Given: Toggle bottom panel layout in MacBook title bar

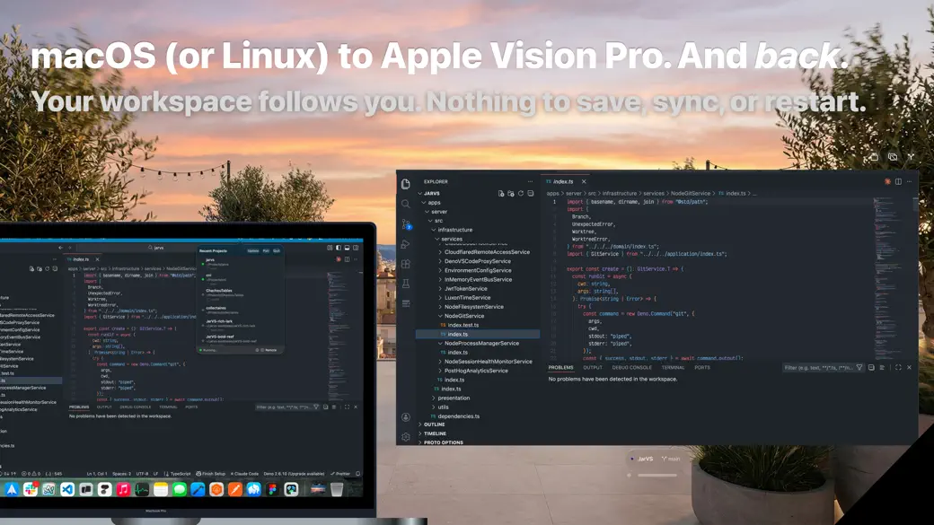Looking at the screenshot, I should point(347,248).
